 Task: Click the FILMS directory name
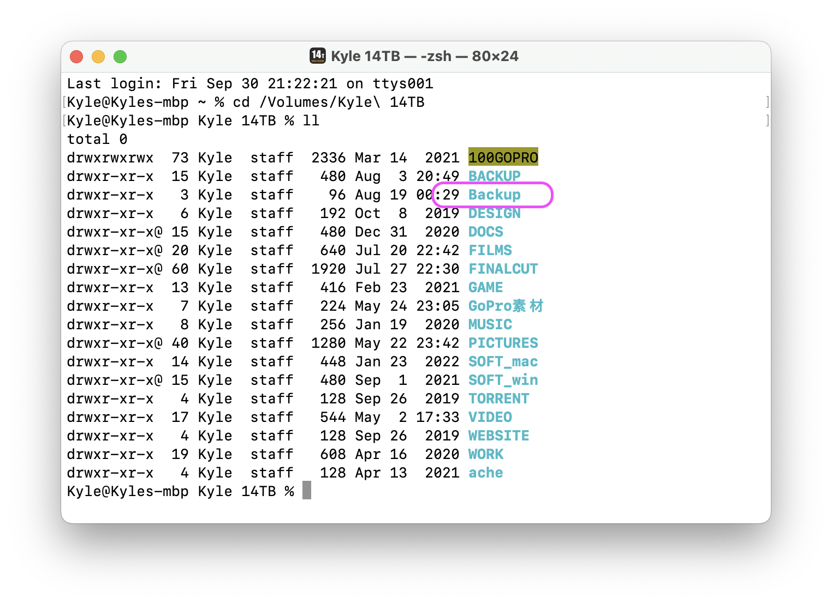point(490,250)
